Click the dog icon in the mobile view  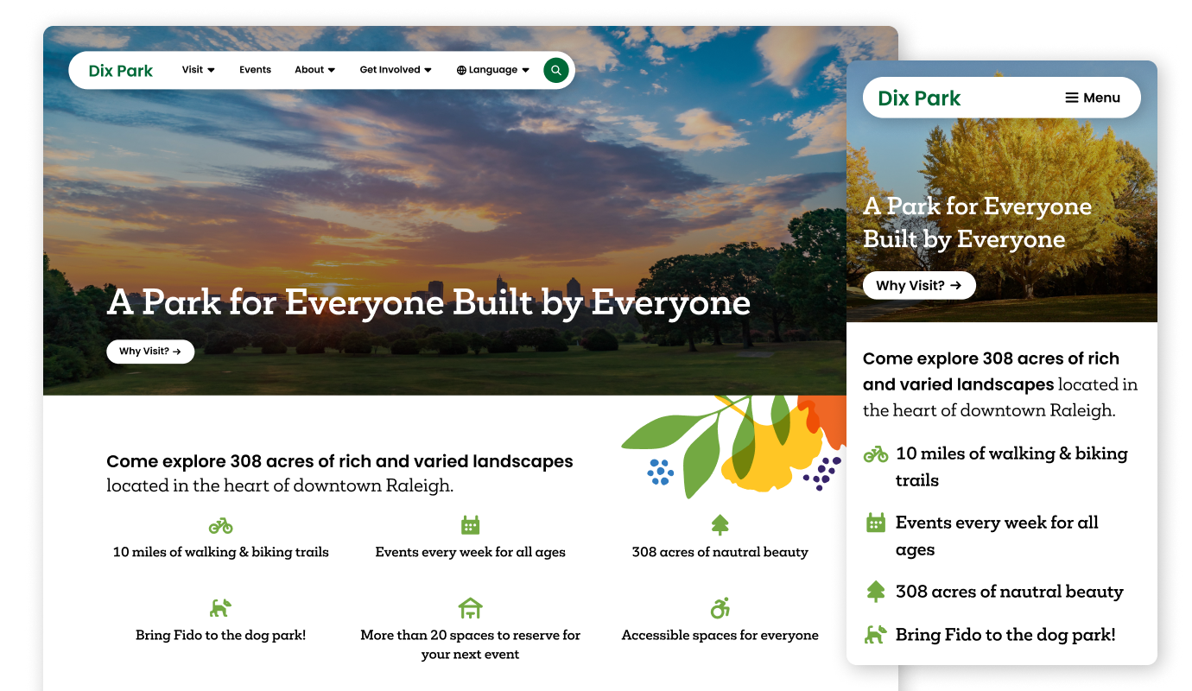pos(876,635)
